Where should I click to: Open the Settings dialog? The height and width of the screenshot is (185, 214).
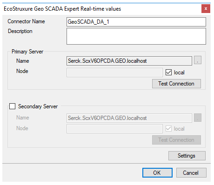coord(187,156)
